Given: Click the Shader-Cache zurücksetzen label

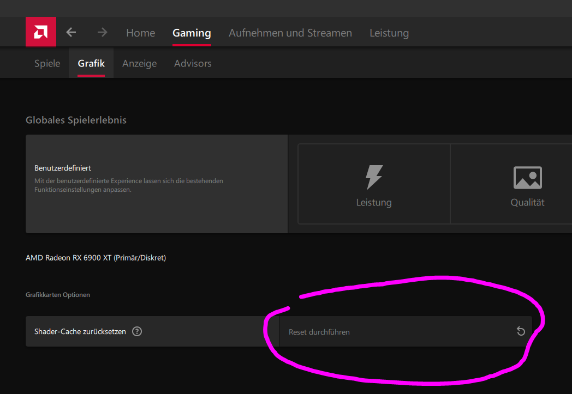Looking at the screenshot, I should (x=80, y=332).
